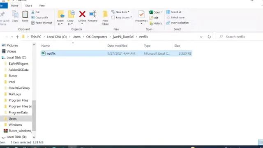Navigate to OK Computers breadcrumb
Image resolution: width=263 pixels, height=148 pixels.
(x=97, y=37)
